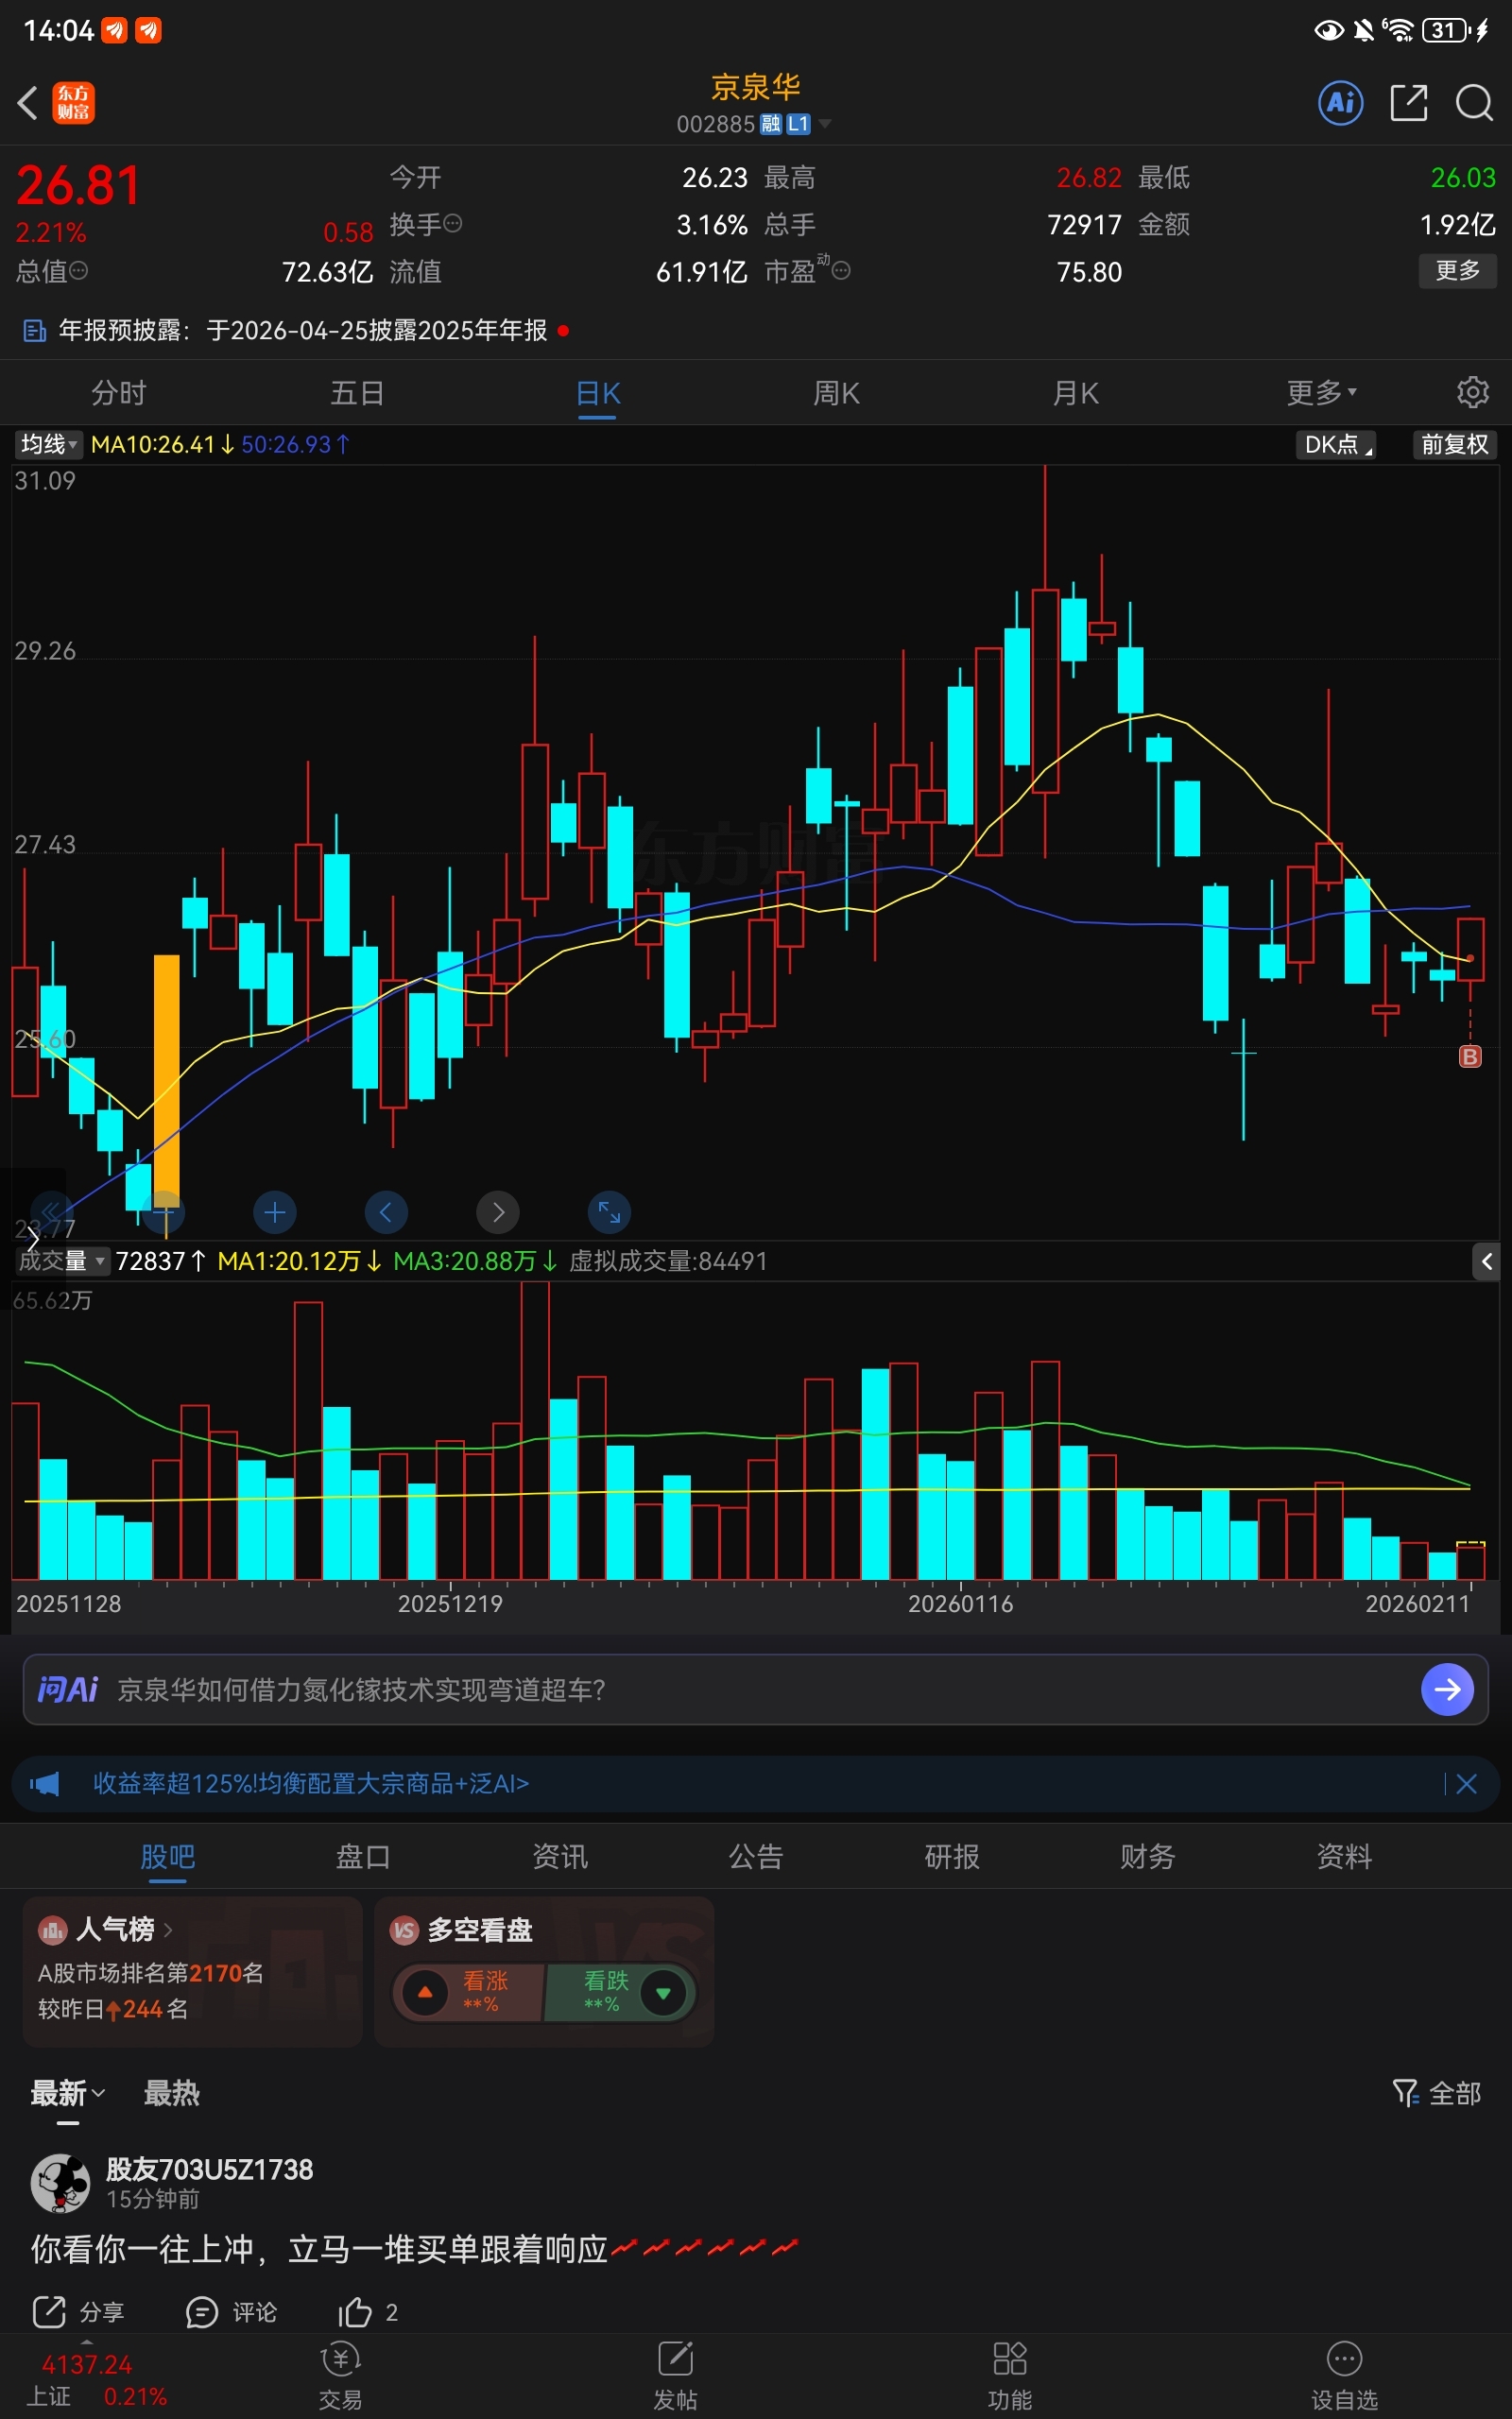This screenshot has width=1512, height=2419.
Task: Open the Ai assistant icon in header
Action: click(x=1340, y=103)
